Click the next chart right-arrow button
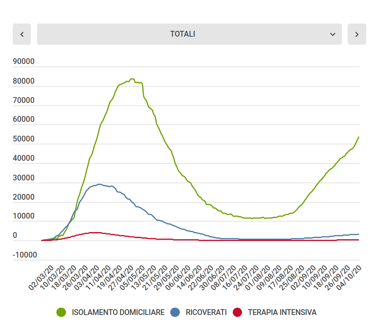The height and width of the screenshot is (325, 374). pos(357,34)
